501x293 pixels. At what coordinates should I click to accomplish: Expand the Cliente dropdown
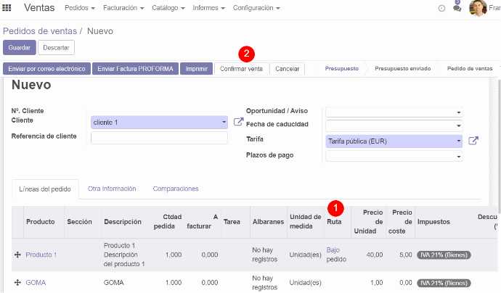click(224, 123)
